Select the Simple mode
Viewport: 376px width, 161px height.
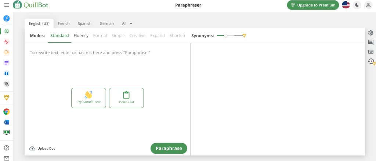click(x=118, y=36)
